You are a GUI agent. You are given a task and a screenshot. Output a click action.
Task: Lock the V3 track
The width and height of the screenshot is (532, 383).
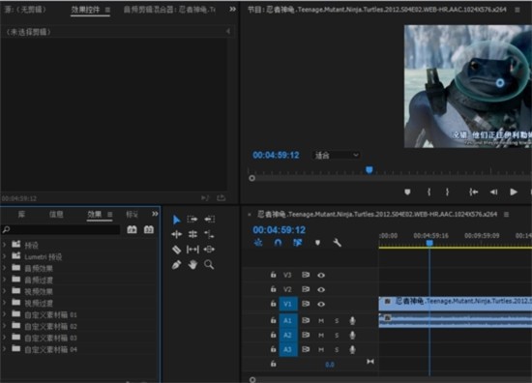pyautogui.click(x=273, y=275)
